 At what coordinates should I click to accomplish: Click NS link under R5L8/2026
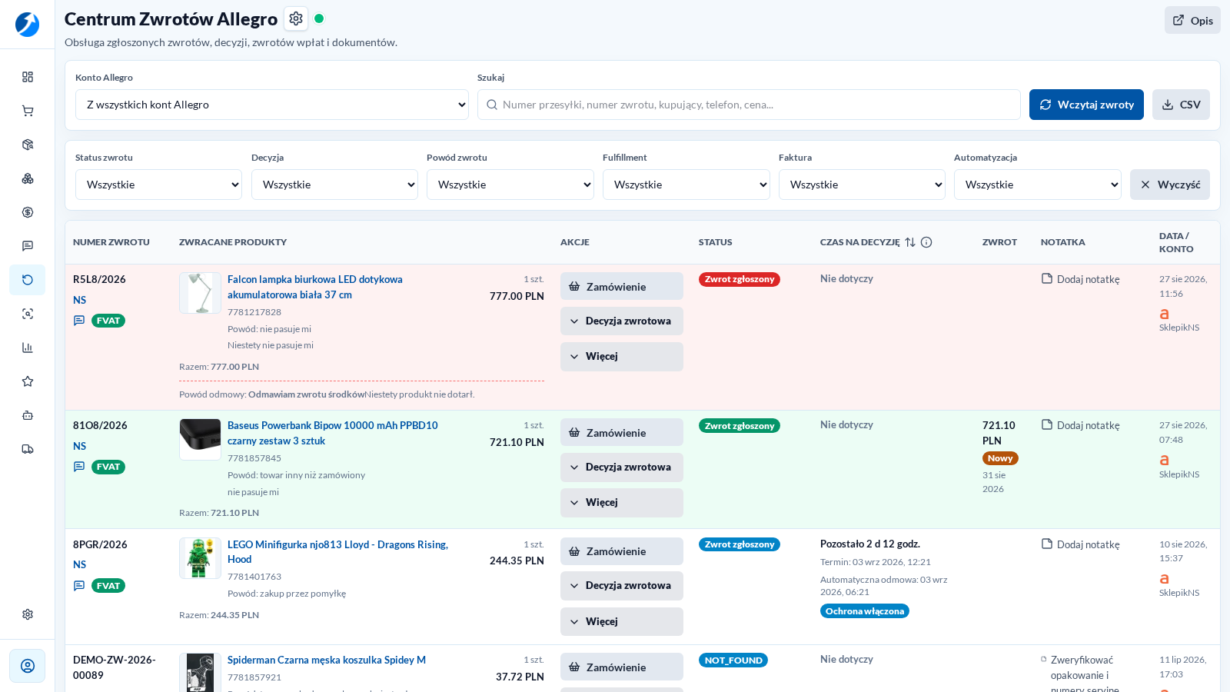(80, 300)
